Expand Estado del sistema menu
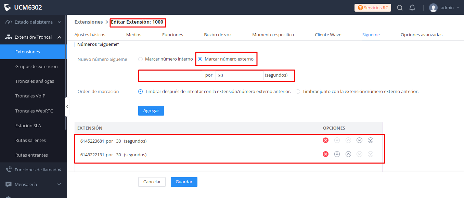Viewport: 464px width, 198px height. (x=33, y=22)
